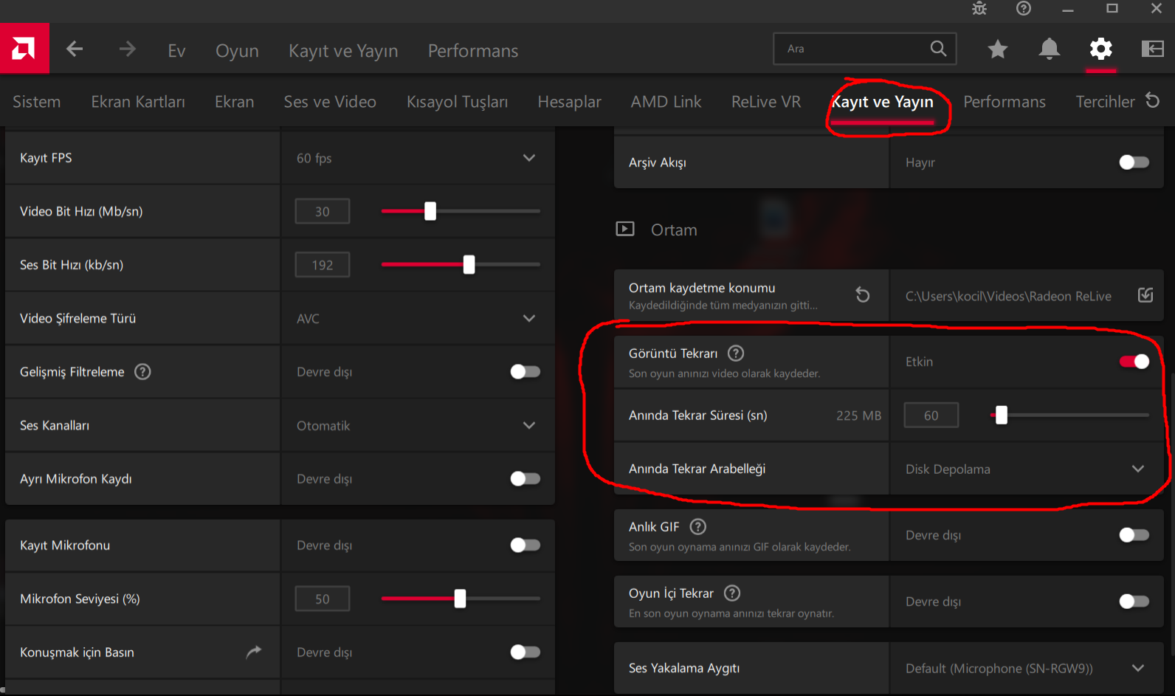Switch to the Tercihler tab
This screenshot has height=696, width=1175.
pyautogui.click(x=1105, y=102)
